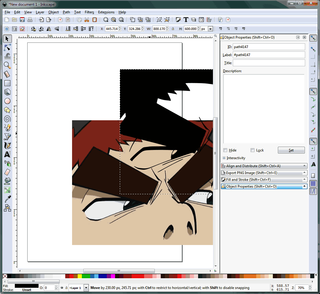Click the Set button
This screenshot has height=294, width=320.
click(x=291, y=150)
